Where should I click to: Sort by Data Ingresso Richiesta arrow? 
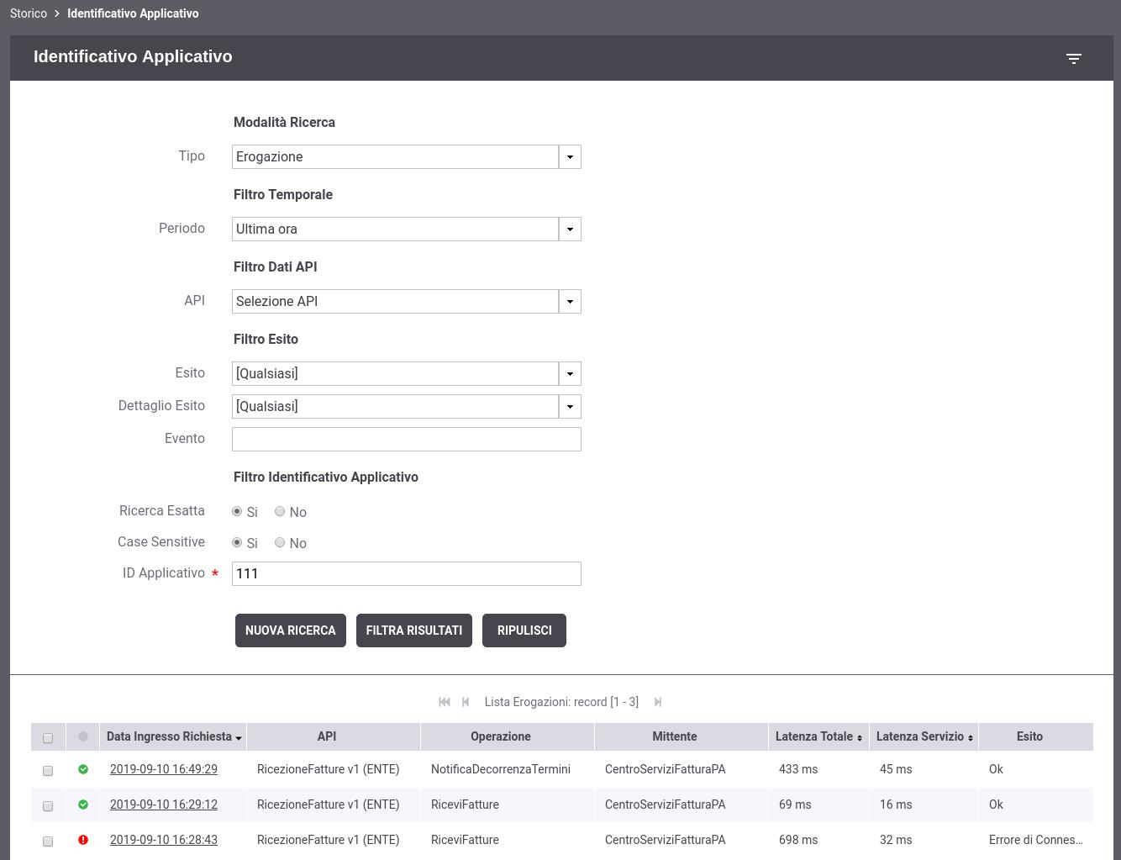point(239,738)
